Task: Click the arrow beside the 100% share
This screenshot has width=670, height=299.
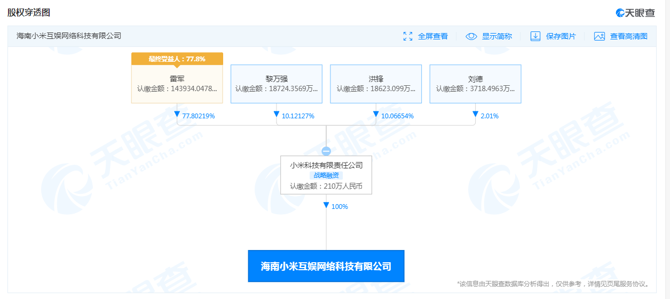Action: pos(326,205)
